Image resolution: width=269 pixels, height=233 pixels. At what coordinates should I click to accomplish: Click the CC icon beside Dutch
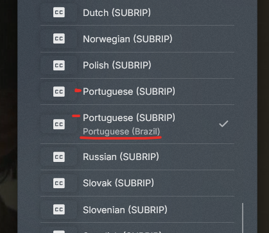[x=59, y=12]
